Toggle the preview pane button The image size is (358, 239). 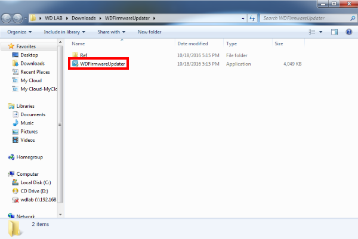pyautogui.click(x=334, y=32)
